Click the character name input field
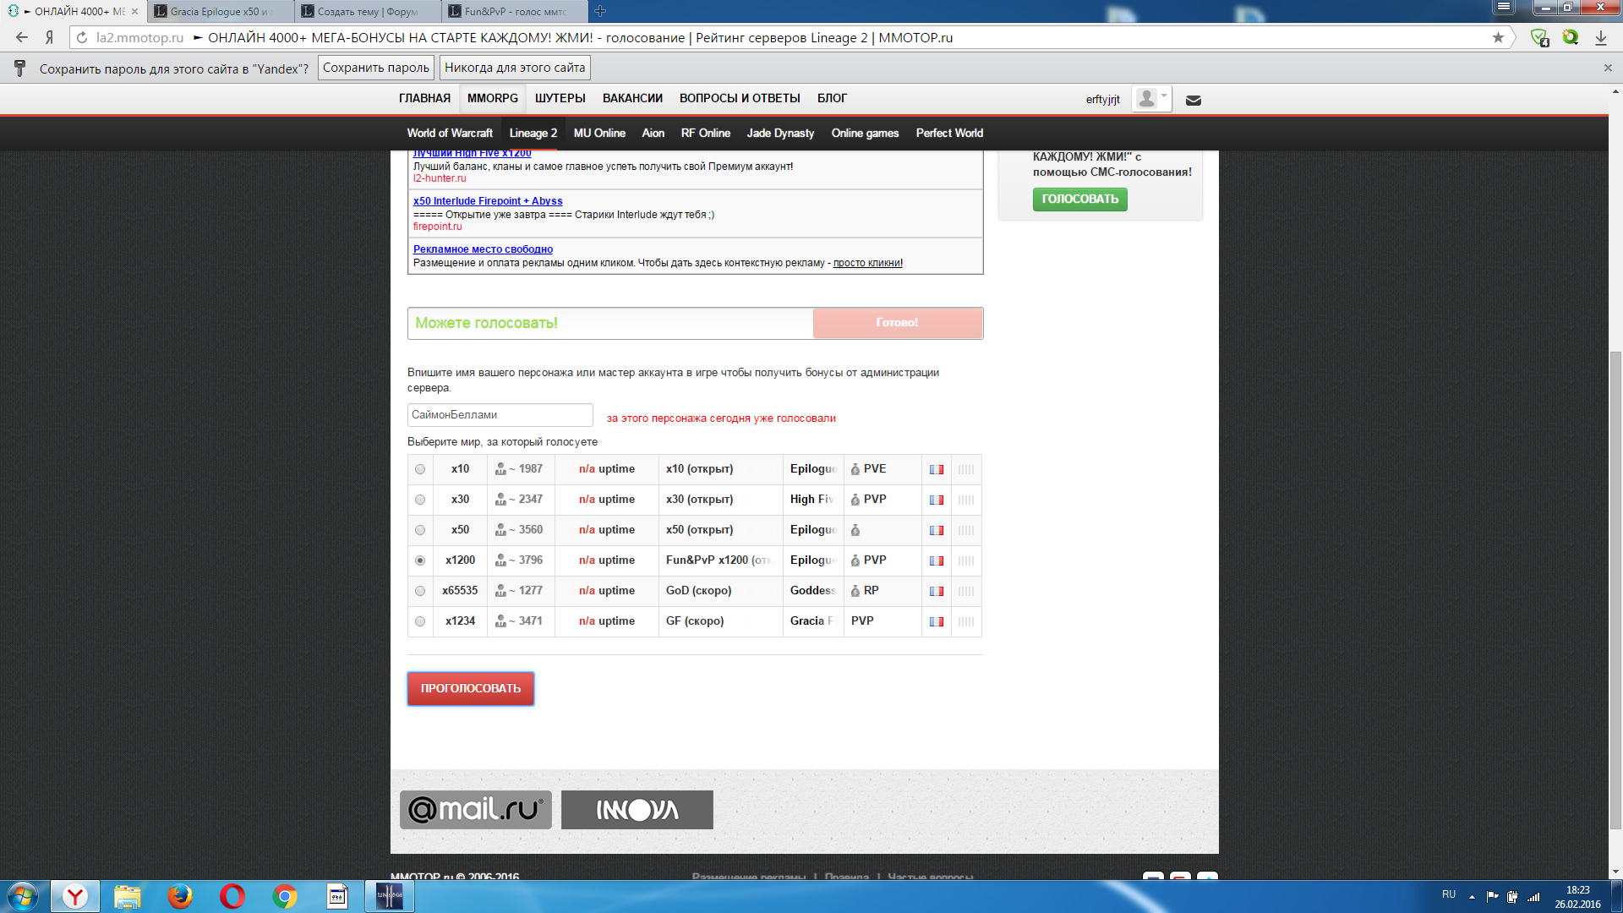1623x913 pixels. point(500,415)
